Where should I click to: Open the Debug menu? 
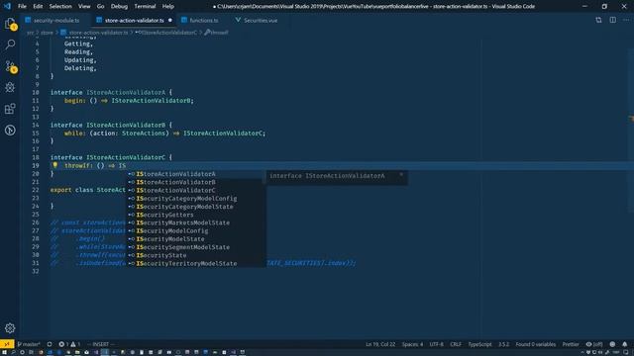click(119, 6)
